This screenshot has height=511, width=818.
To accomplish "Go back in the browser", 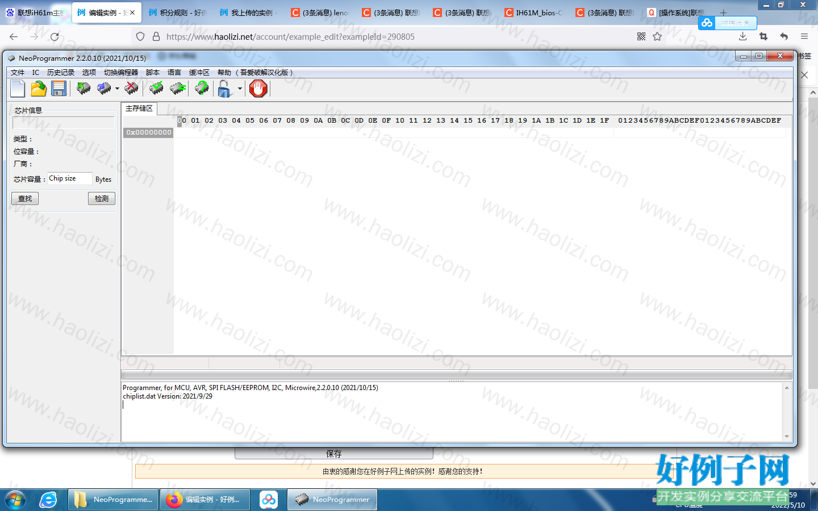I will click(14, 36).
